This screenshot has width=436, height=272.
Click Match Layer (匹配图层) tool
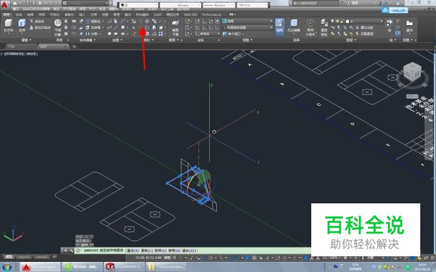365,33
